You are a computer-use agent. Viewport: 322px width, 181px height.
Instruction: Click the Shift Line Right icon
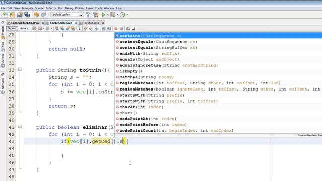[x=109, y=29]
